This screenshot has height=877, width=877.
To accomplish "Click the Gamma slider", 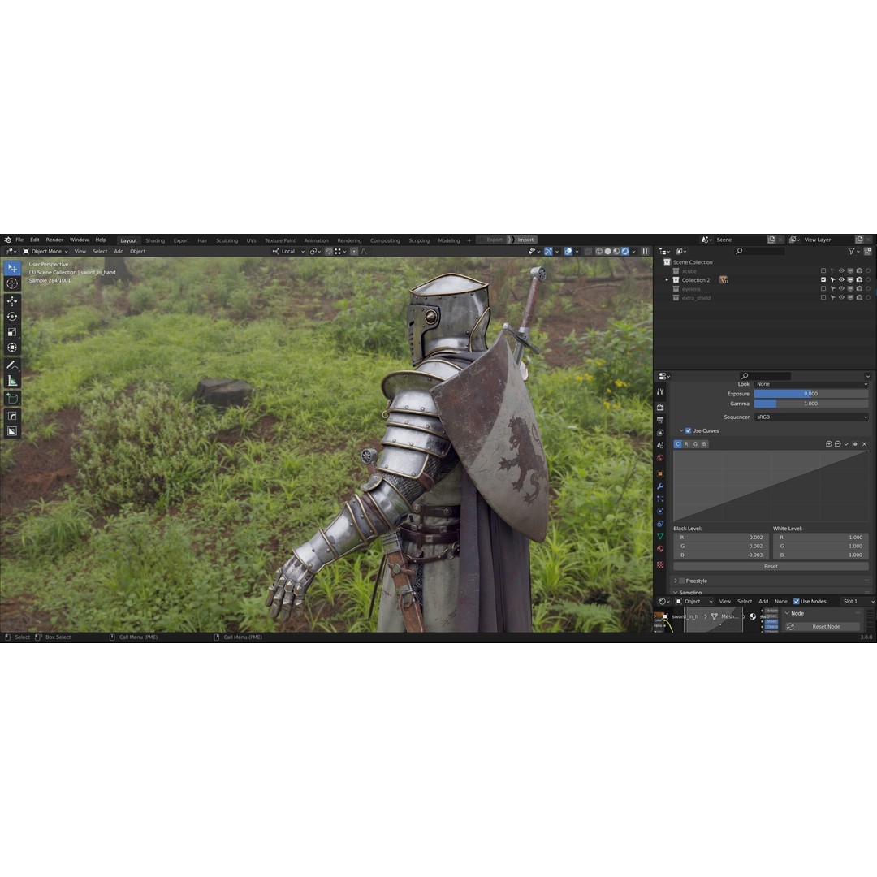I will pos(811,404).
